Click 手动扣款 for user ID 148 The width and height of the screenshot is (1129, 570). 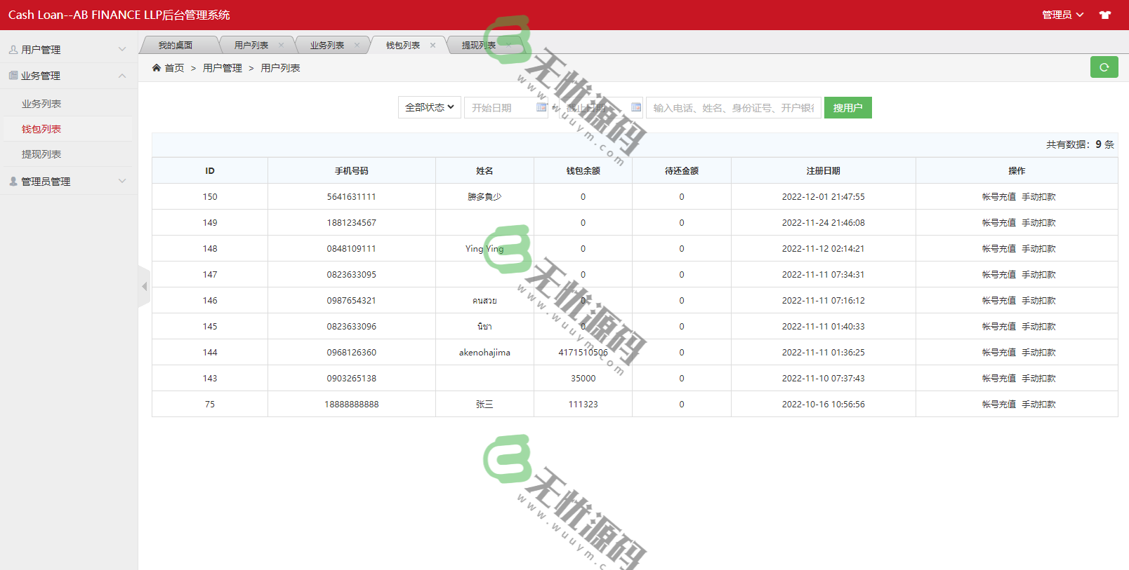coord(1039,248)
